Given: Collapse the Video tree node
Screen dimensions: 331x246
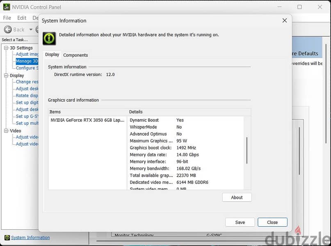Looking at the screenshot, I should [x=6, y=131].
